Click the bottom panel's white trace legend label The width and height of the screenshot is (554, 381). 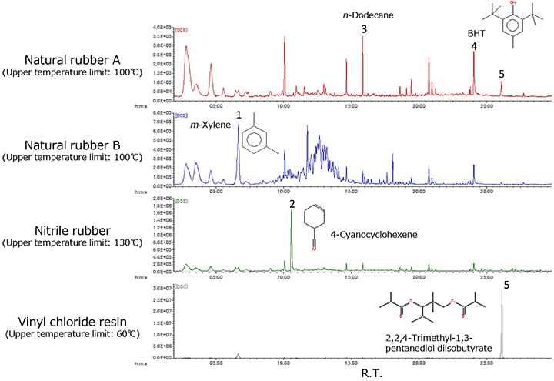pos(181,286)
